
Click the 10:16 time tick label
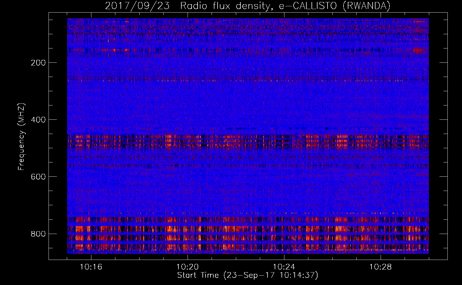click(91, 267)
